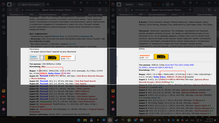Open Другие закладки in the right window
This screenshot has width=219, height=123.
[206, 14]
